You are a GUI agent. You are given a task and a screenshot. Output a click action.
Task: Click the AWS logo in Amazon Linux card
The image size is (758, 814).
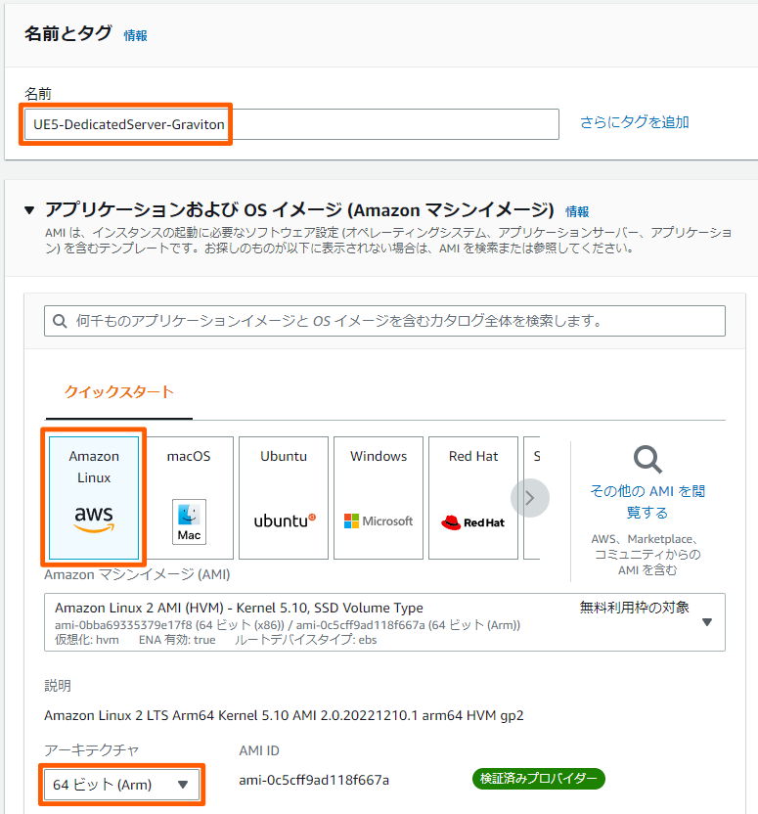94,520
